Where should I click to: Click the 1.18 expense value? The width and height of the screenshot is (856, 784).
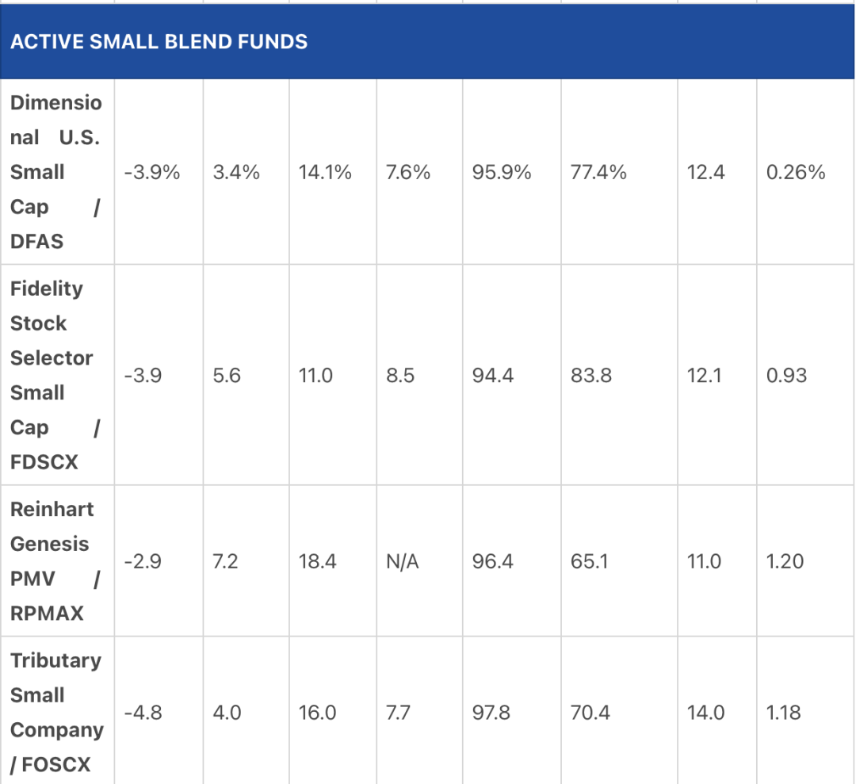tap(783, 713)
